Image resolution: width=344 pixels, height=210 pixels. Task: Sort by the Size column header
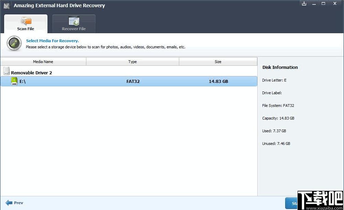(x=218, y=62)
